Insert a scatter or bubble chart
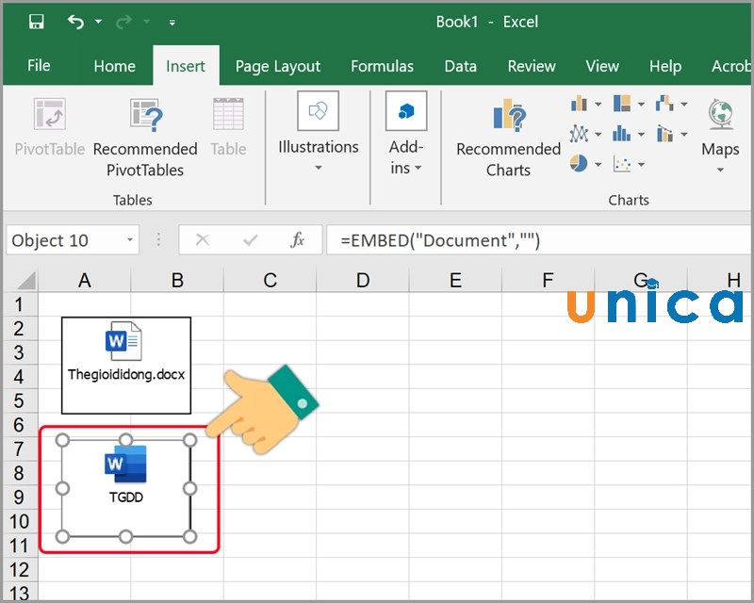Image resolution: width=754 pixels, height=603 pixels. point(622,164)
